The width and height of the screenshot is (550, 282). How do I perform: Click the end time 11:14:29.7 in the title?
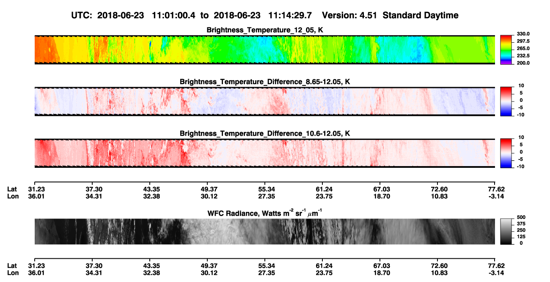coord(290,15)
